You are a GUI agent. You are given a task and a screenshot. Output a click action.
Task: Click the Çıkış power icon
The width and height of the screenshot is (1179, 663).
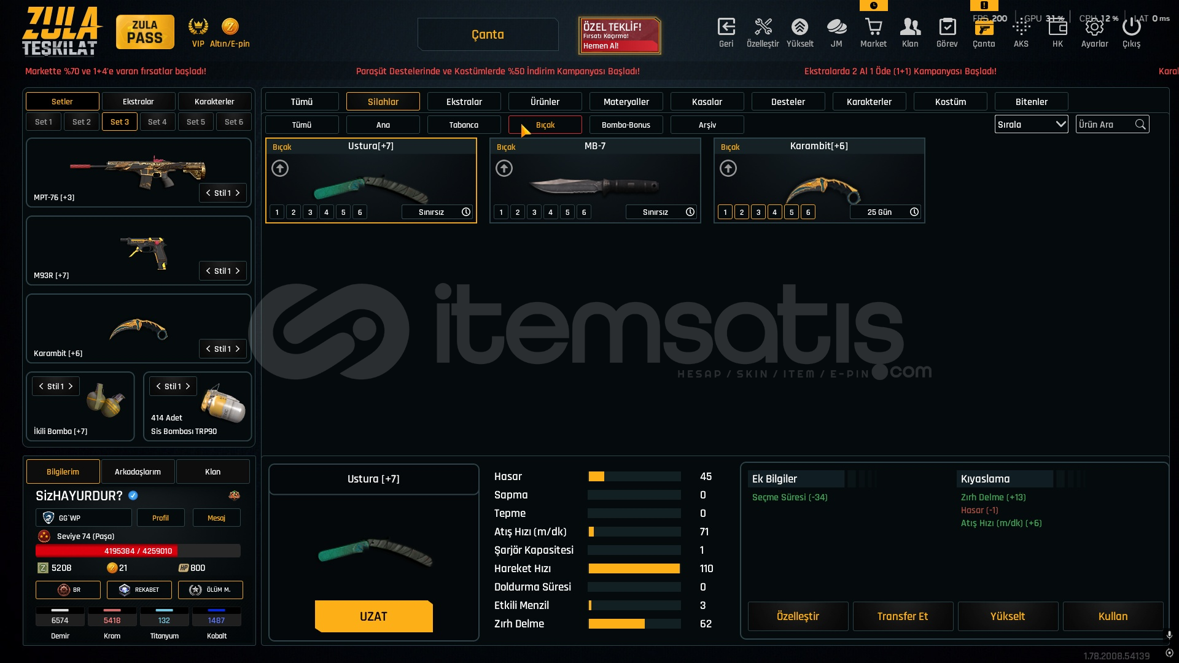click(x=1131, y=27)
